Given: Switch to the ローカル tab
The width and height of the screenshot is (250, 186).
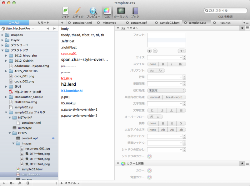Looking at the screenshot, I should [x=14, y=23].
